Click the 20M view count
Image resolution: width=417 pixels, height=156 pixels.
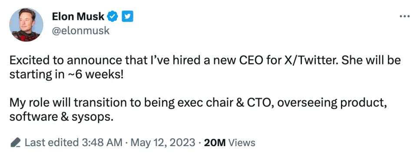coord(215,143)
